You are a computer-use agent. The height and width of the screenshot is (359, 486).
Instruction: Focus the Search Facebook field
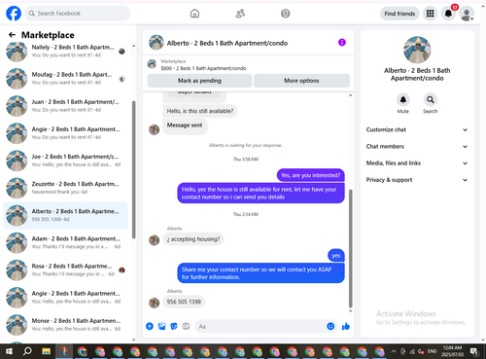pyautogui.click(x=78, y=14)
